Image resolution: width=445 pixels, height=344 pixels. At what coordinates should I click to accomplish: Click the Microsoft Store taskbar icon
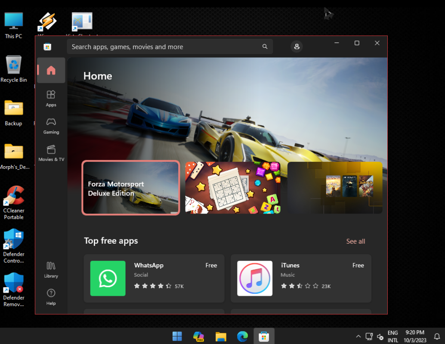point(264,337)
